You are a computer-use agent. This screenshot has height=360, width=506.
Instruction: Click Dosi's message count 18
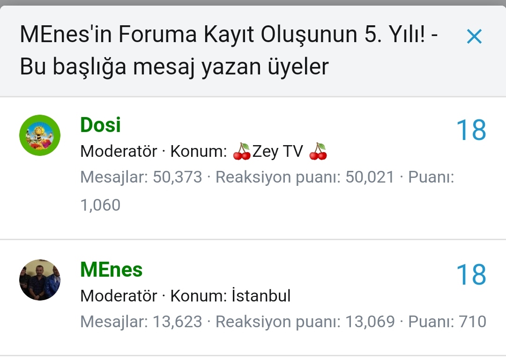pyautogui.click(x=471, y=131)
